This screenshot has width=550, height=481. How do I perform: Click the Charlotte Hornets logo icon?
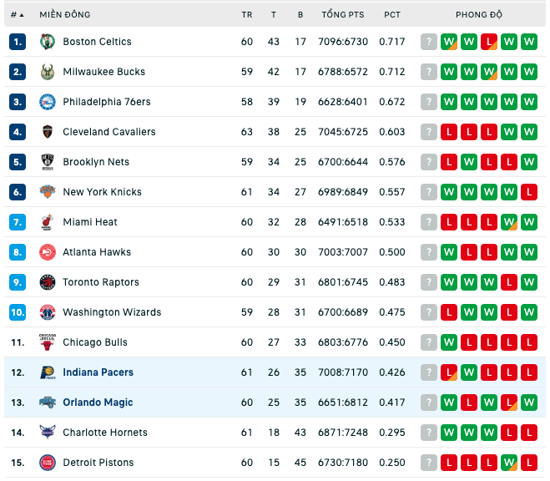48,433
